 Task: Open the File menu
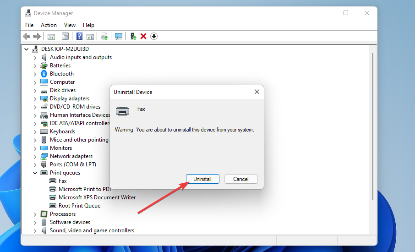29,25
